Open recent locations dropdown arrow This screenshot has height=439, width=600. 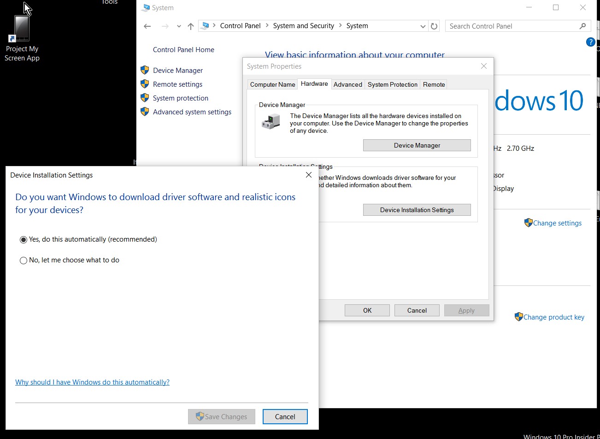[x=179, y=26]
